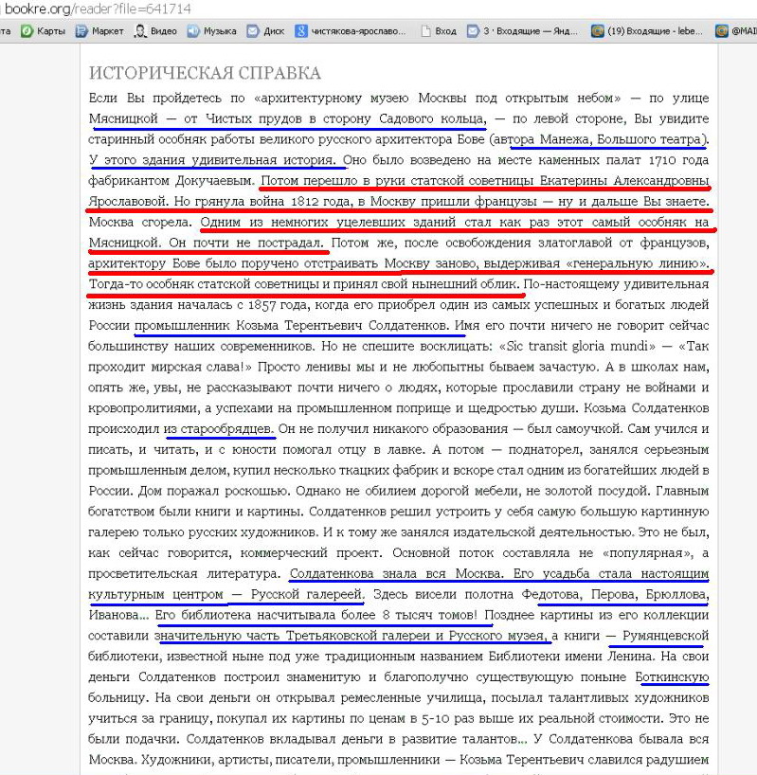
Task: Click the name Екатерины Александровны
Action: click(x=624, y=181)
